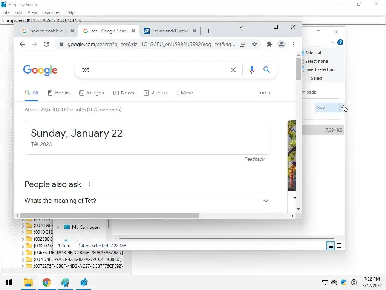Click the Chrome address bar URL
The image size is (386, 290).
click(151, 44)
